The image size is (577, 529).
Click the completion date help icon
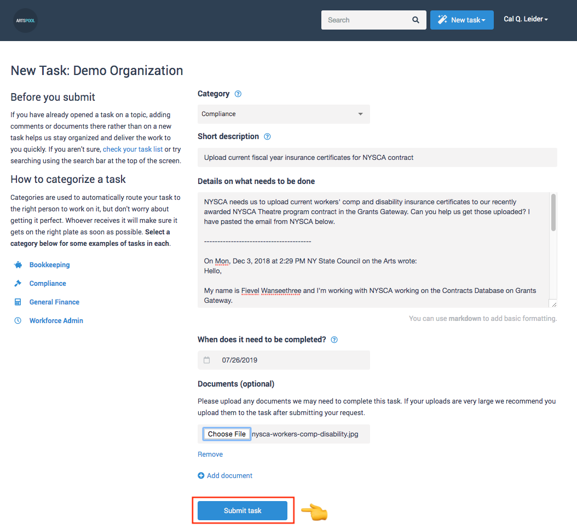pyautogui.click(x=334, y=340)
